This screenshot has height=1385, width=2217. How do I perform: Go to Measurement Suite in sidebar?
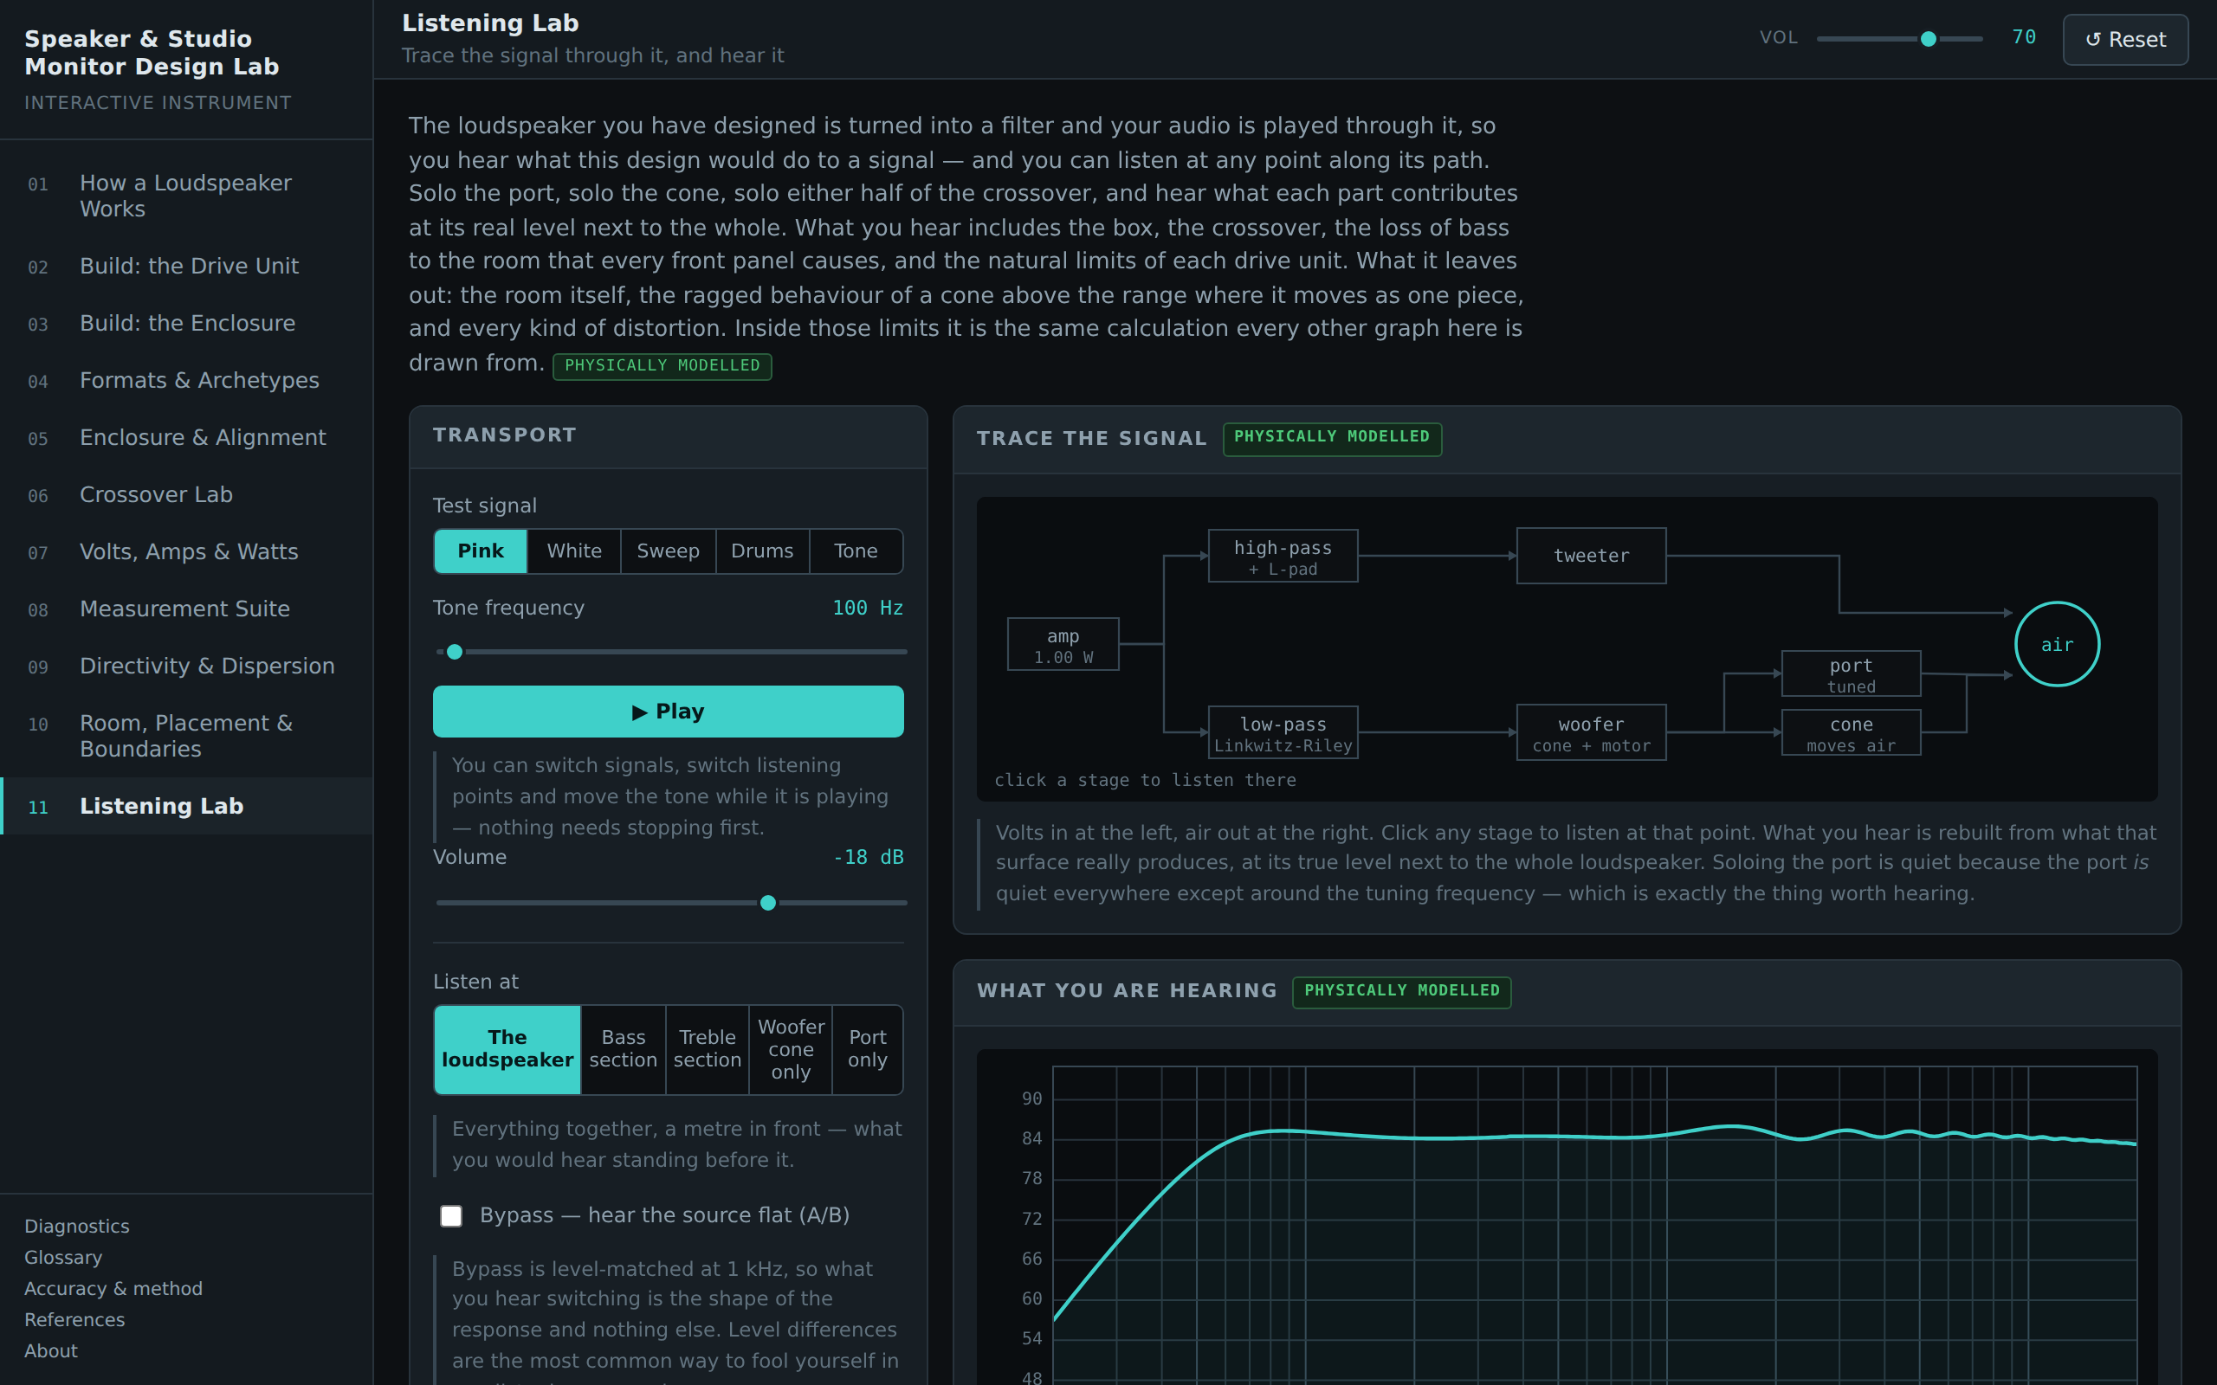coord(186,609)
